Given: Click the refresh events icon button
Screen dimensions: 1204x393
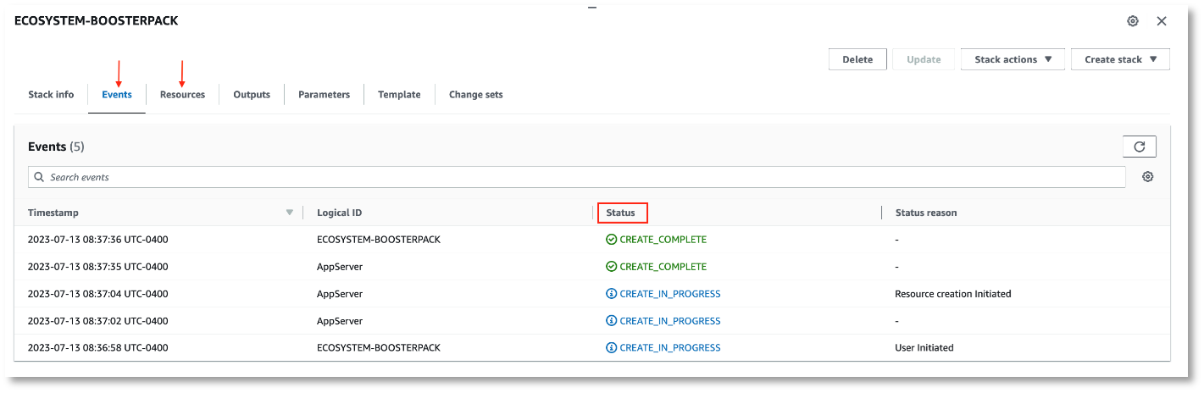Looking at the screenshot, I should tap(1139, 147).
